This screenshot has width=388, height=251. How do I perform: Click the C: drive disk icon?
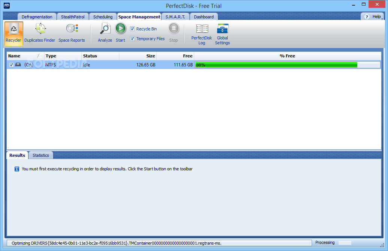pos(18,65)
